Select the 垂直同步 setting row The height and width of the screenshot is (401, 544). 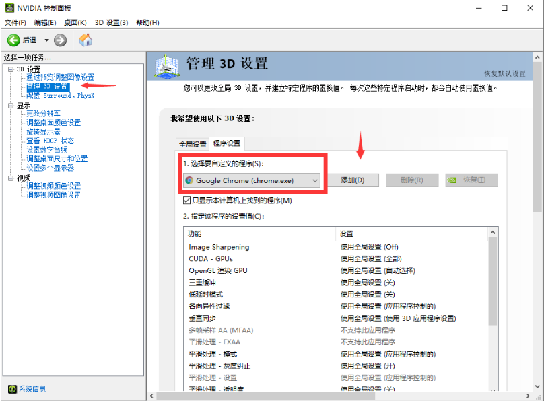click(203, 318)
